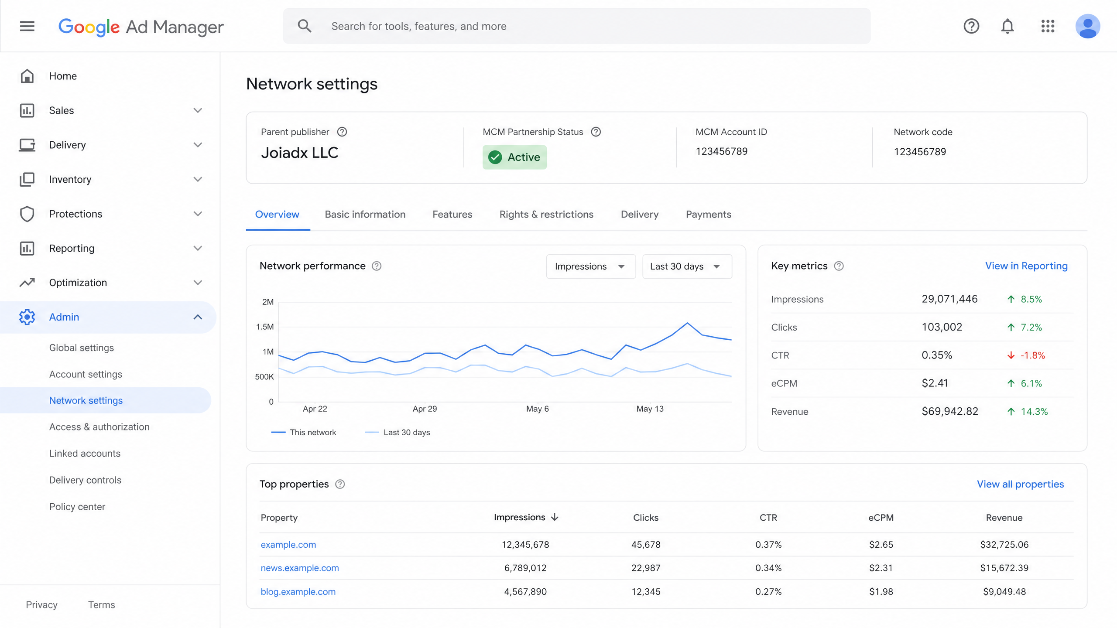The height and width of the screenshot is (628, 1117).
Task: Click the Last 30 days legend line
Action: point(372,432)
